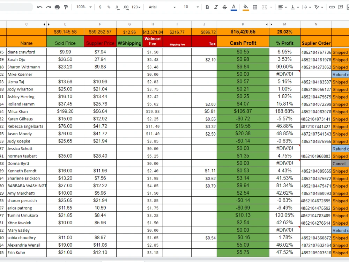Select the name cell Milca Khan
Viewport: 349px width, 262px height.
pyautogui.click(x=27, y=111)
